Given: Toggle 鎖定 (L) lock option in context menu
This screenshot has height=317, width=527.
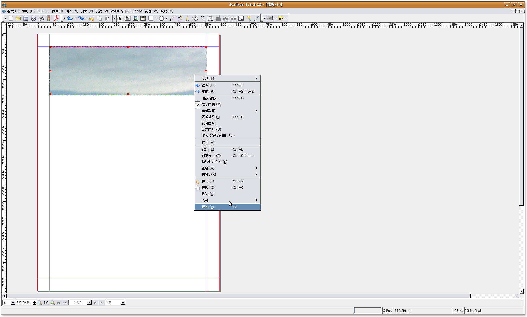Looking at the screenshot, I should pos(208,150).
